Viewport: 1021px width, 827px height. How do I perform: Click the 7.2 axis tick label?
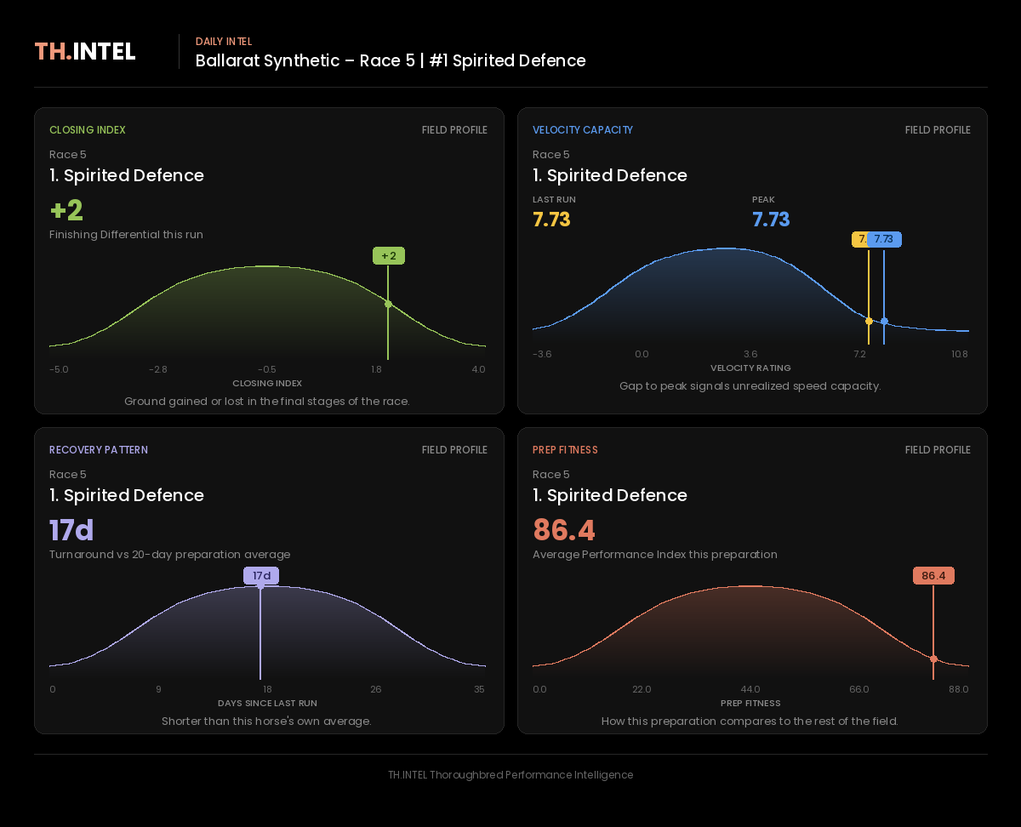(859, 355)
